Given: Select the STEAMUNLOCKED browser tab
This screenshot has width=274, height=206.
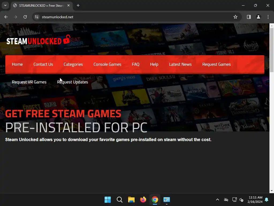Looking at the screenshot, I should [x=41, y=5].
